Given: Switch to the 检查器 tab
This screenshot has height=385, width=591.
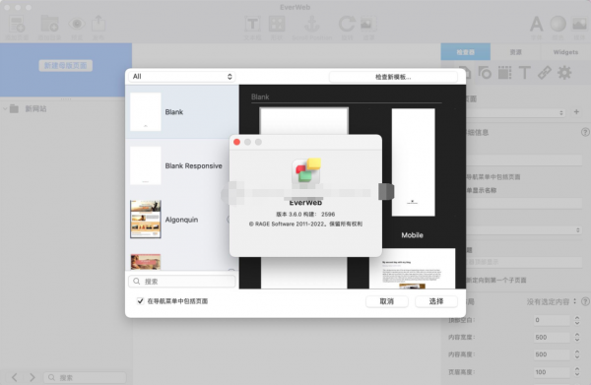Looking at the screenshot, I should (466, 52).
